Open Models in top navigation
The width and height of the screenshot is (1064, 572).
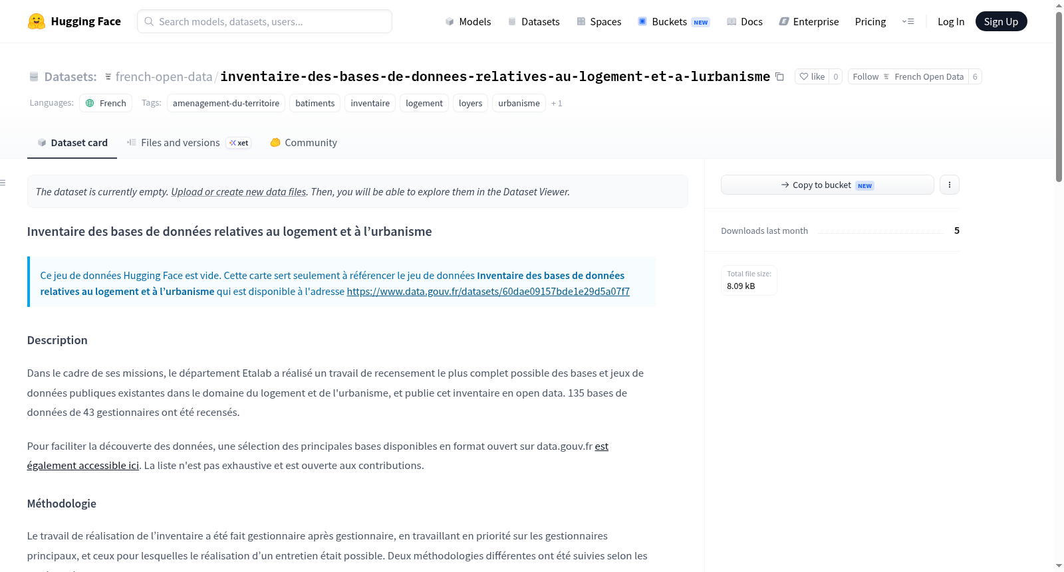pos(468,21)
